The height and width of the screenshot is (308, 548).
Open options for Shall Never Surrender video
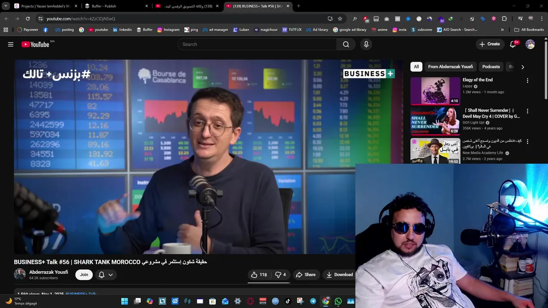pyautogui.click(x=527, y=111)
